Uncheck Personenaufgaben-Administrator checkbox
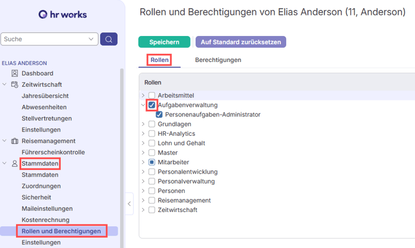The width and height of the screenshot is (415, 248). point(159,115)
